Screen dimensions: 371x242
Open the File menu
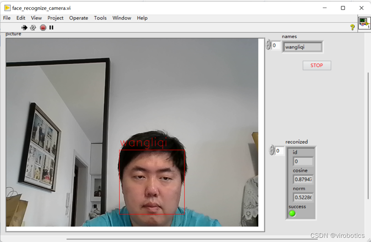click(x=7, y=18)
